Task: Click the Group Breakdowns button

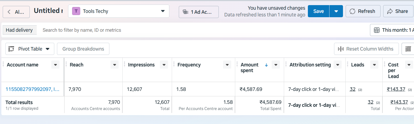Action: [x=83, y=49]
